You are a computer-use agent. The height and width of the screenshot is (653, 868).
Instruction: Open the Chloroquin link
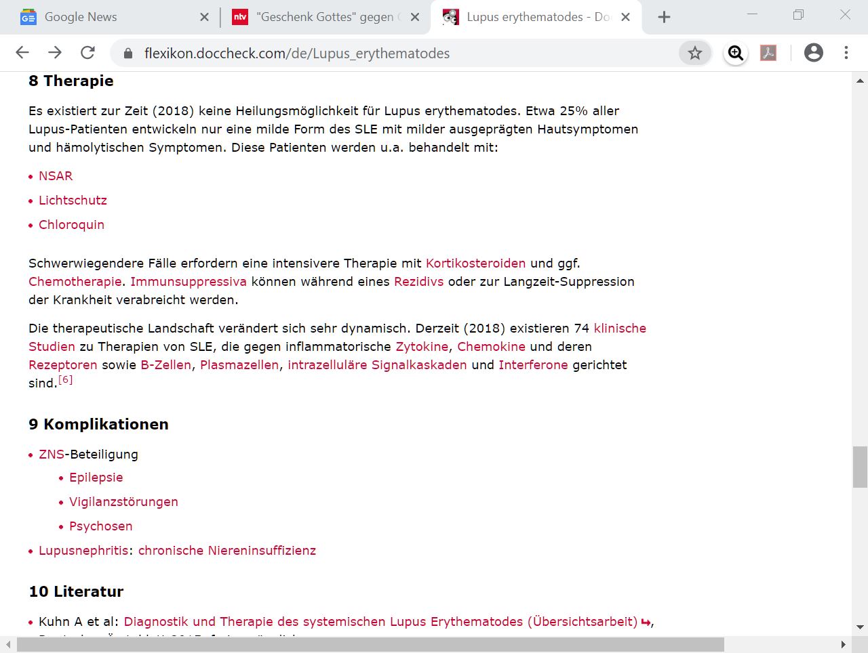click(71, 225)
